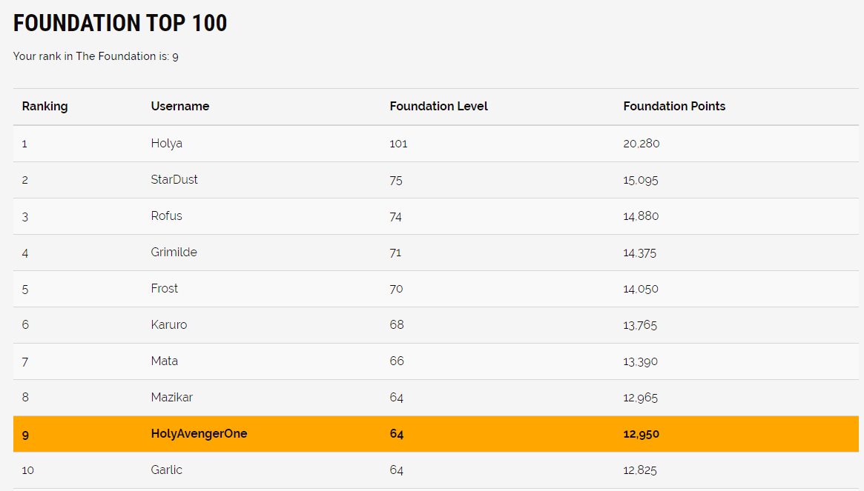Select the Garlic username in rank 10
The height and width of the screenshot is (491, 864).
coord(166,470)
